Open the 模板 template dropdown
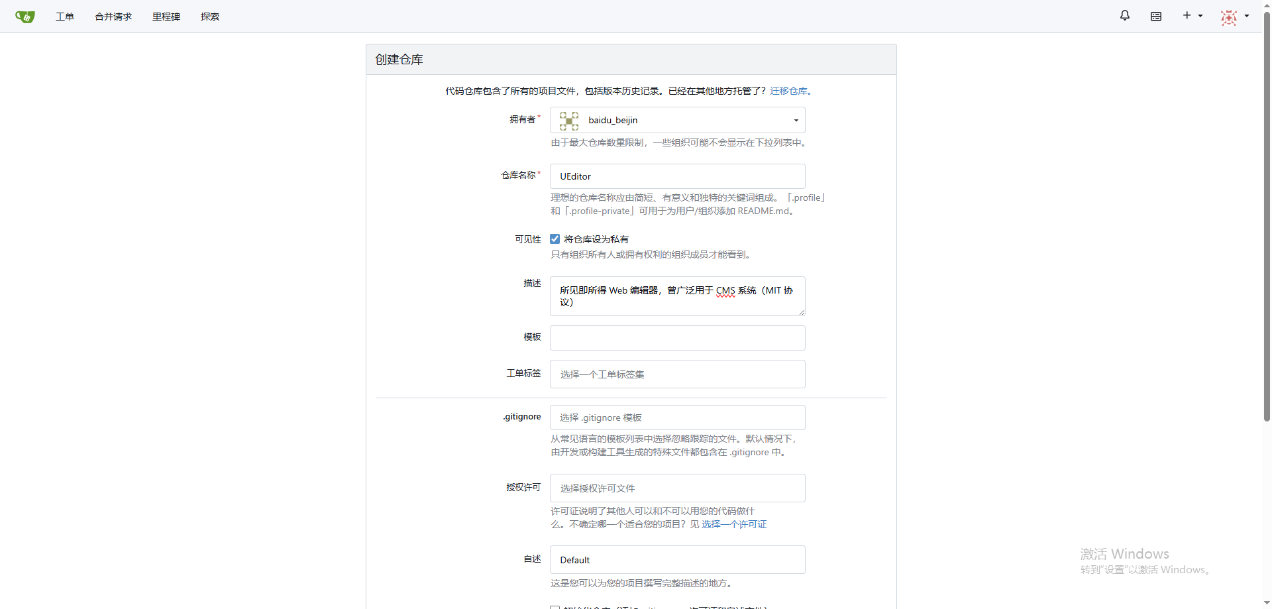 (x=677, y=338)
